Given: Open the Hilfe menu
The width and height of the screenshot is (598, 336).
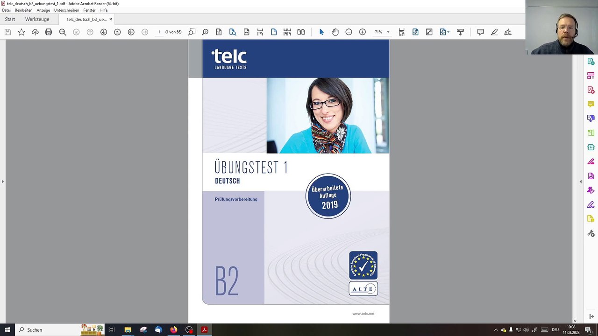Looking at the screenshot, I should click(104, 10).
